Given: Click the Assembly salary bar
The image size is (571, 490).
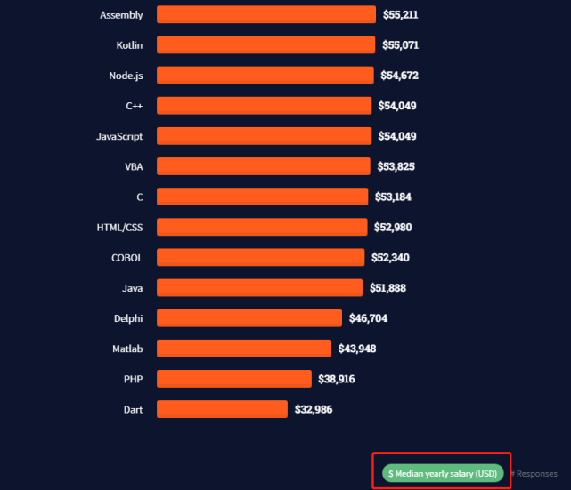Looking at the screenshot, I should coord(265,14).
